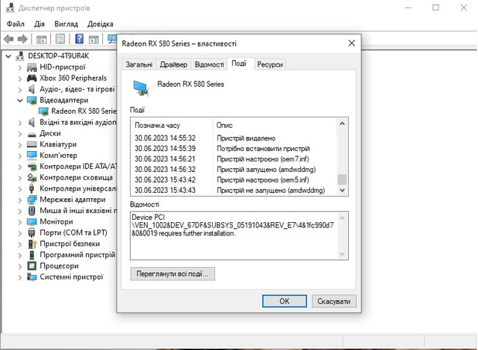Switch to the Загальні tab
This screenshot has height=350, width=478.
coord(139,64)
